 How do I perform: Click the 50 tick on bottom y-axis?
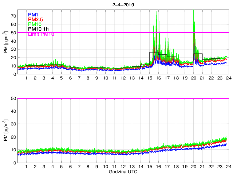click(13, 98)
